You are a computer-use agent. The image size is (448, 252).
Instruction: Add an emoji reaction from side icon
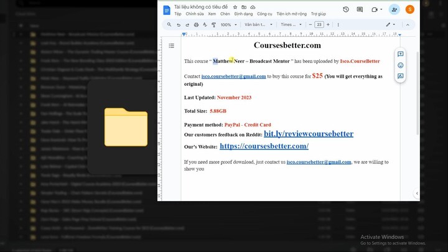(x=400, y=65)
